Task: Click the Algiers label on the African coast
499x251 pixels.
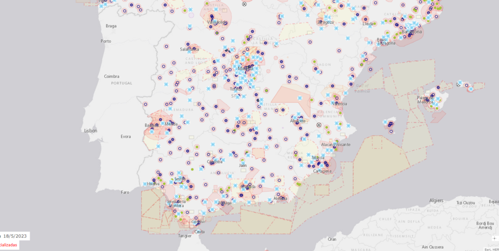Action: pyautogui.click(x=436, y=200)
